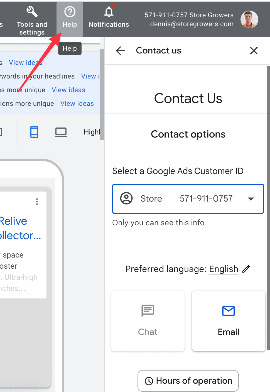Click the account email dennis@storegrowers.com
The image size is (270, 392).
[192, 24]
